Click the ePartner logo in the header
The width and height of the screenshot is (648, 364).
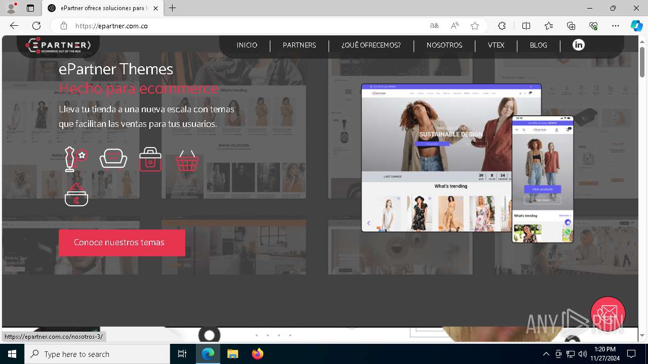coord(58,45)
